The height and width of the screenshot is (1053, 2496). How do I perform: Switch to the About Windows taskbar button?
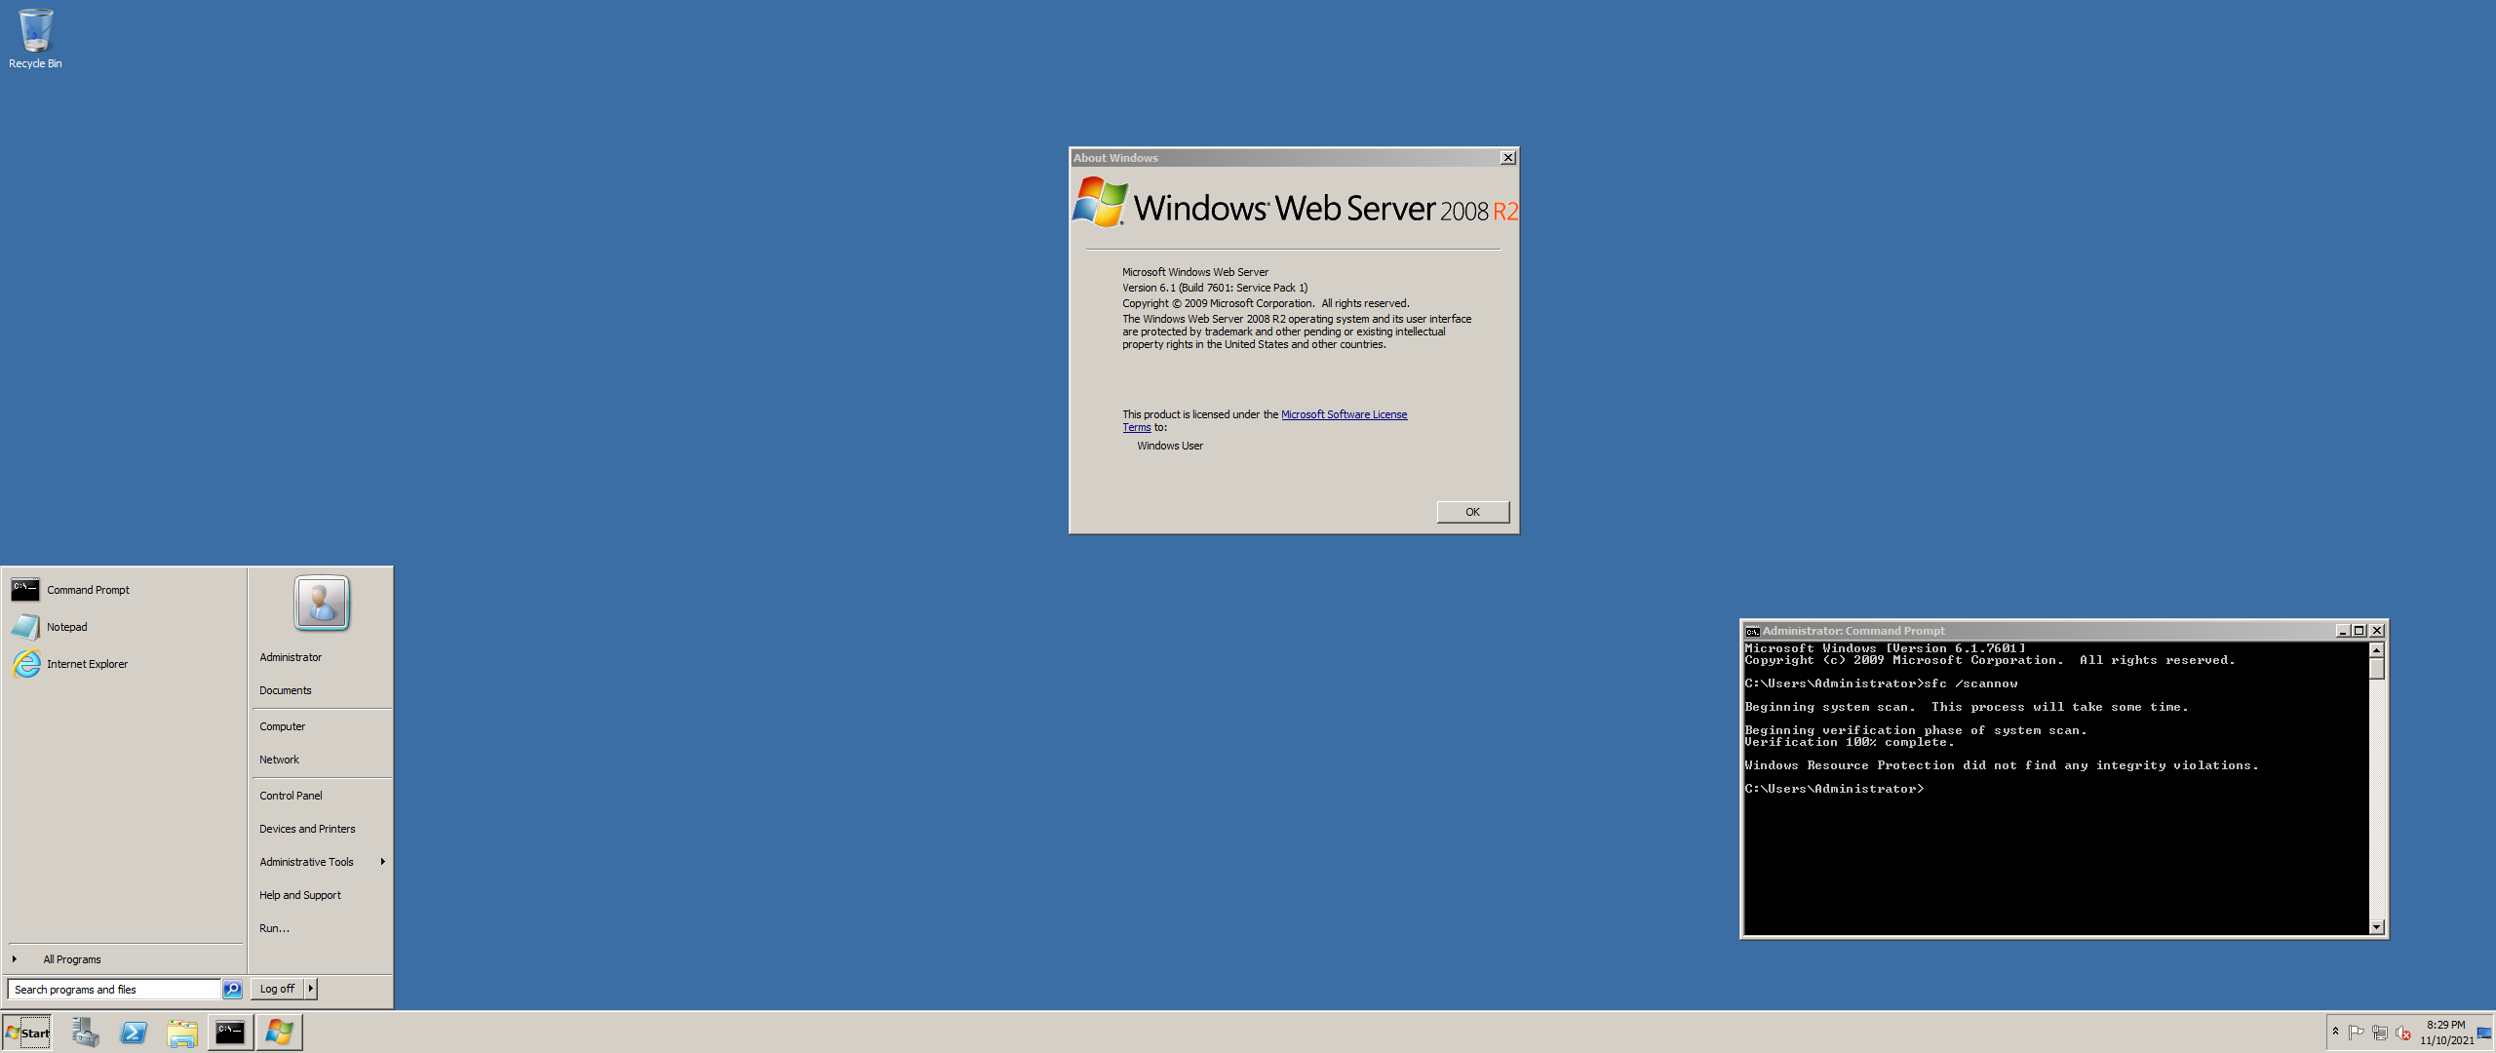279,1033
